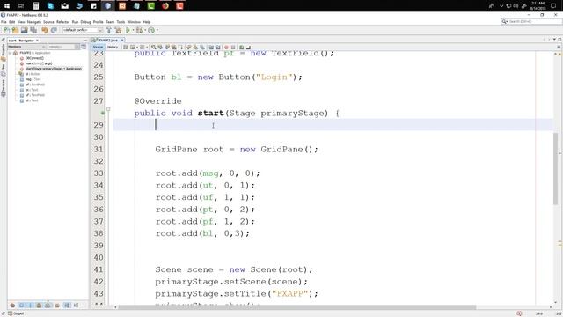Collapse the start method code fold
The width and height of the screenshot is (563, 317).
(x=108, y=109)
